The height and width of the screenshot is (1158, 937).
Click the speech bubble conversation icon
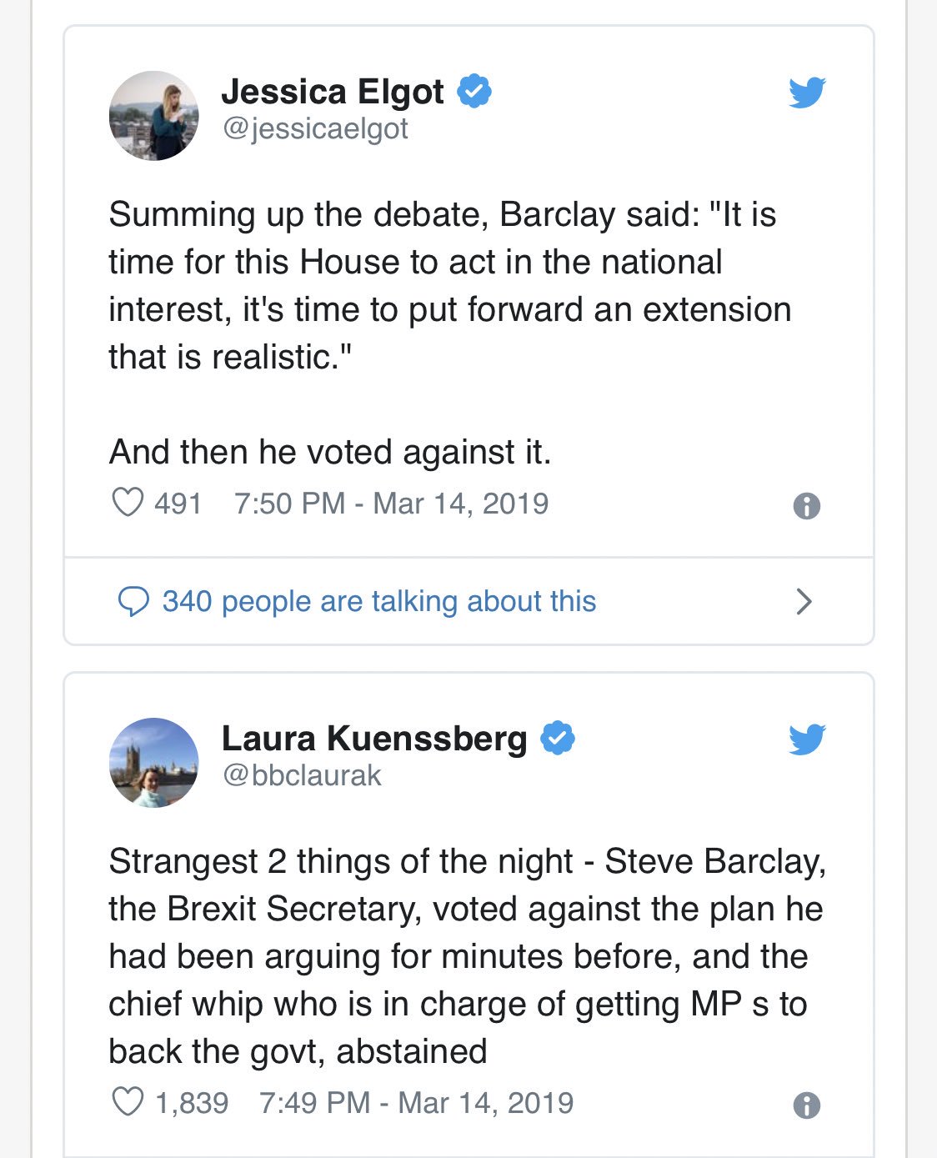point(133,601)
